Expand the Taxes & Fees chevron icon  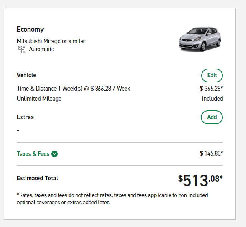tap(54, 154)
